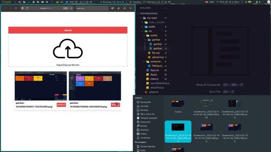Viewport: 271px width, 152px height.
Task: Open the .gitignore file
Action: point(154,92)
